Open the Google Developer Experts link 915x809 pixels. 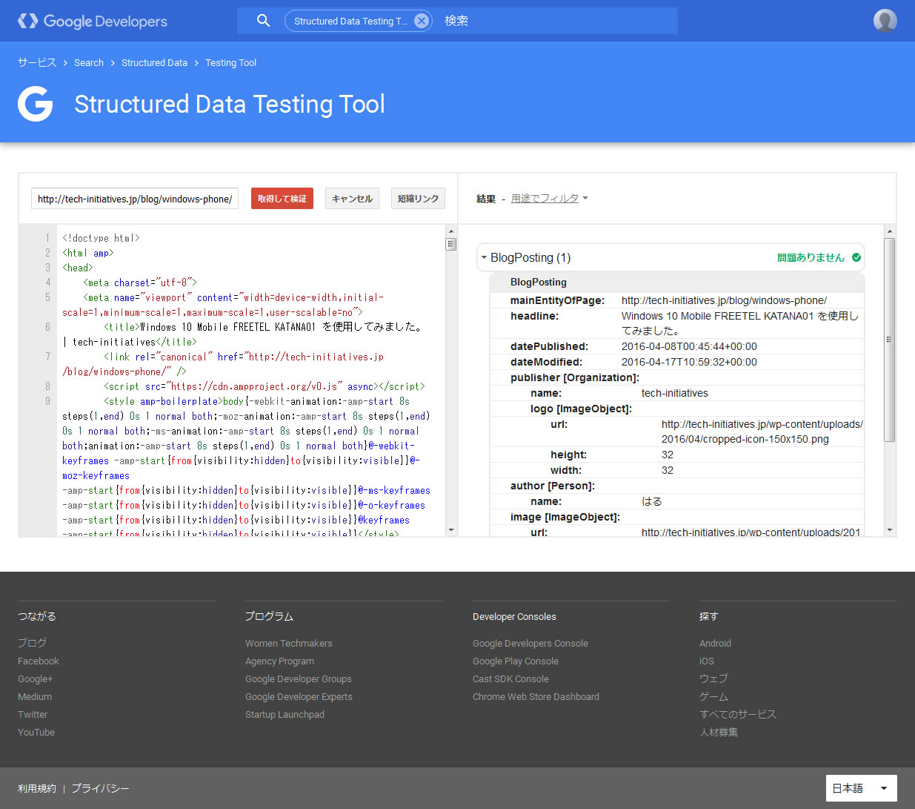tap(299, 696)
